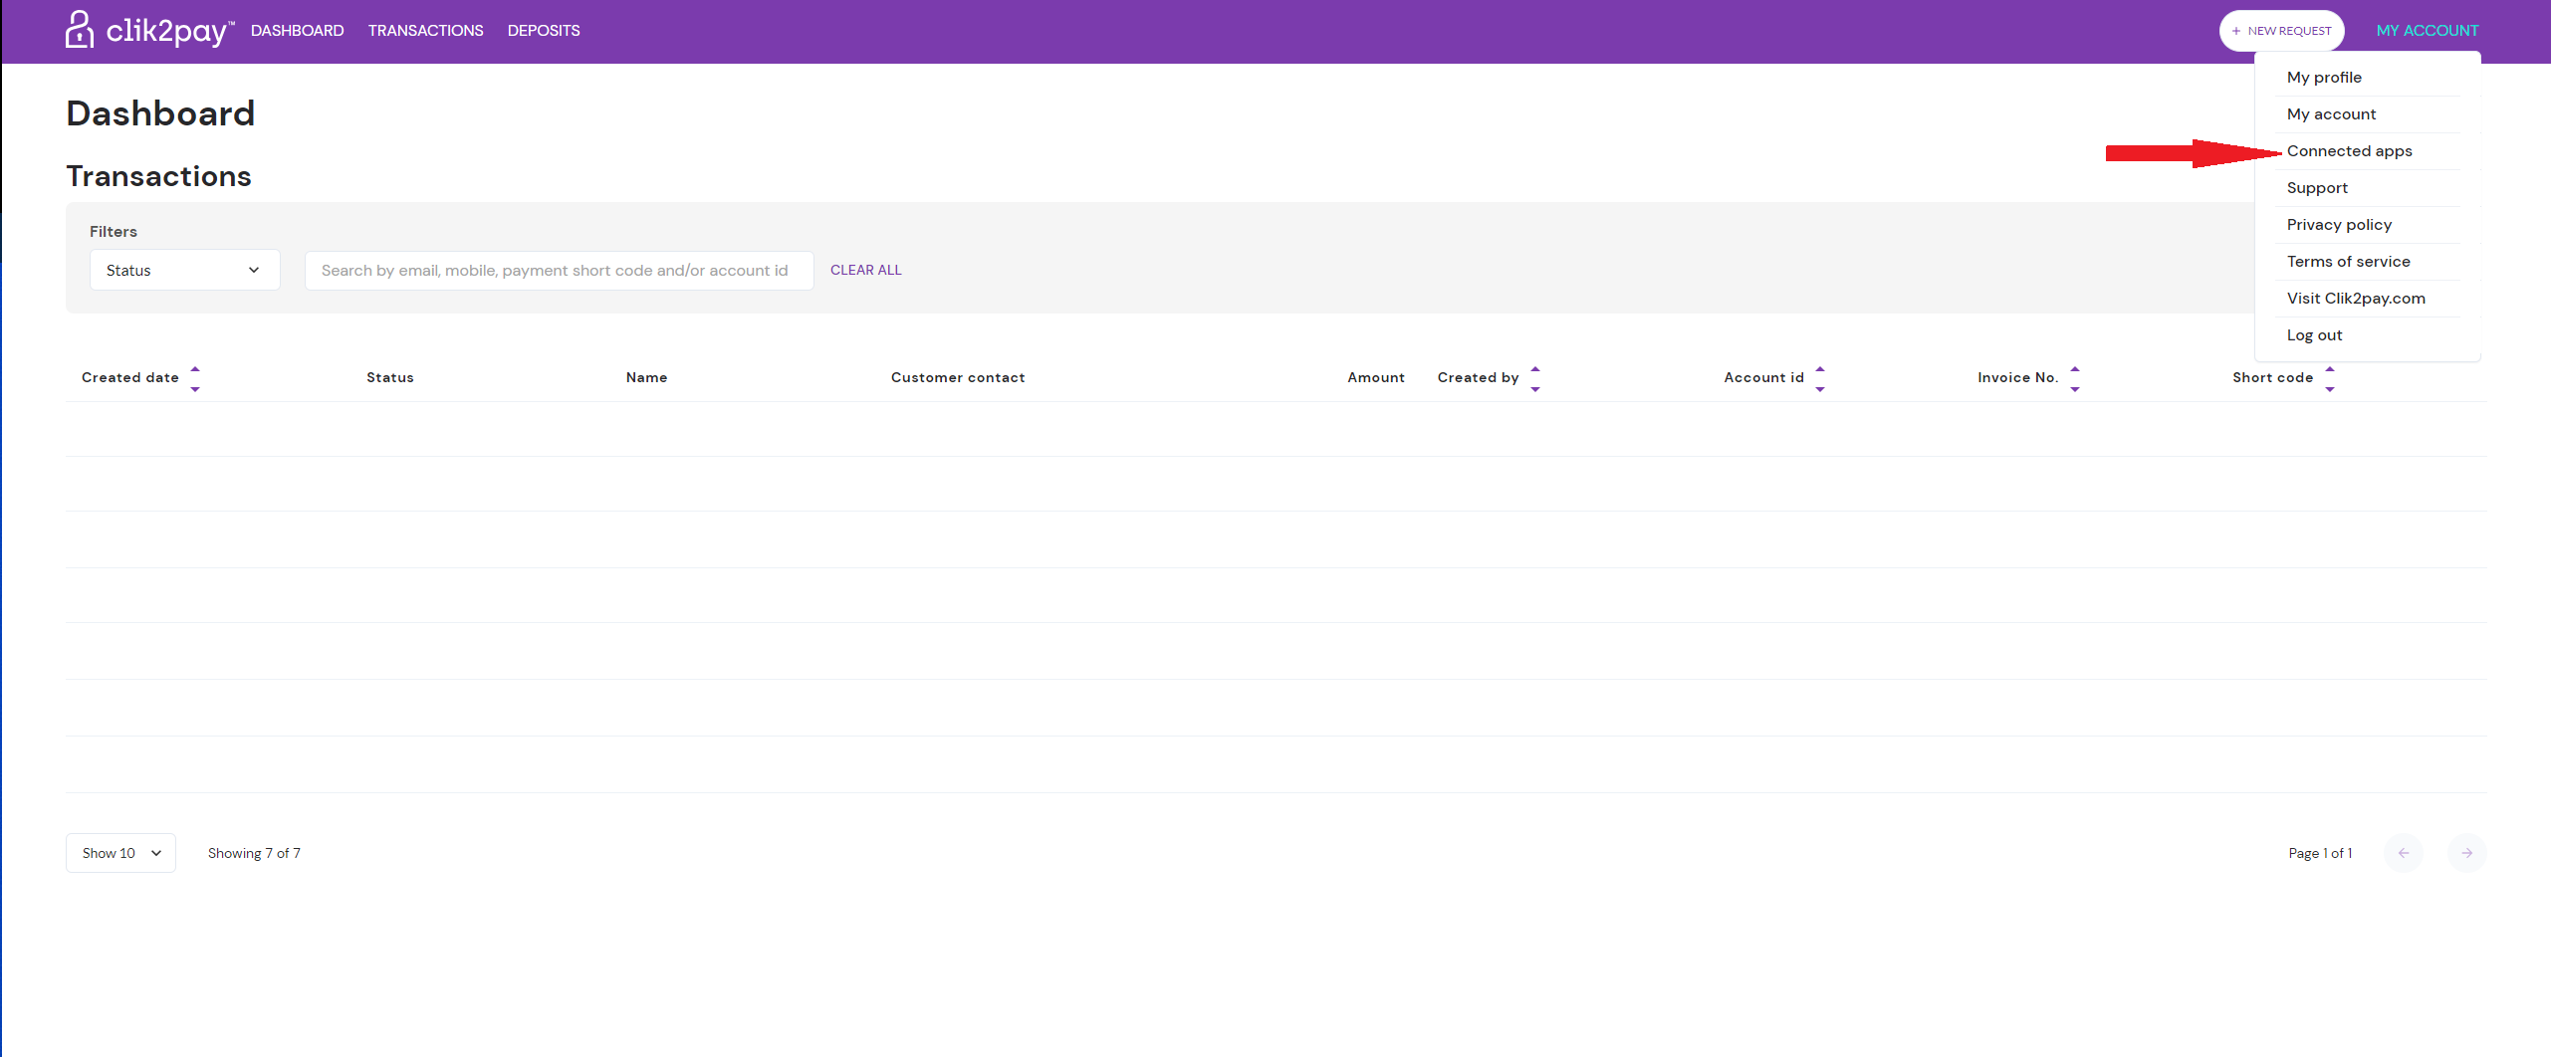Go to next page arrow
This screenshot has height=1057, width=2551.
tap(2466, 853)
